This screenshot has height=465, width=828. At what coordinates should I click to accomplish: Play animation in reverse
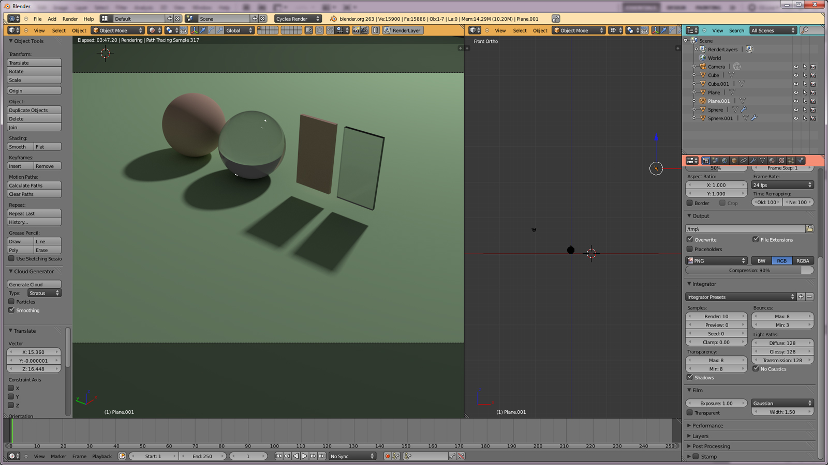[296, 456]
